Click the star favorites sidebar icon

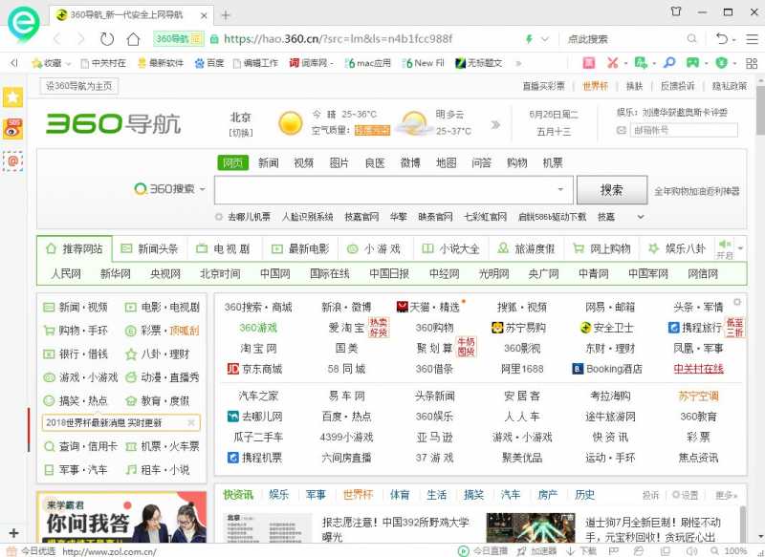[x=12, y=97]
